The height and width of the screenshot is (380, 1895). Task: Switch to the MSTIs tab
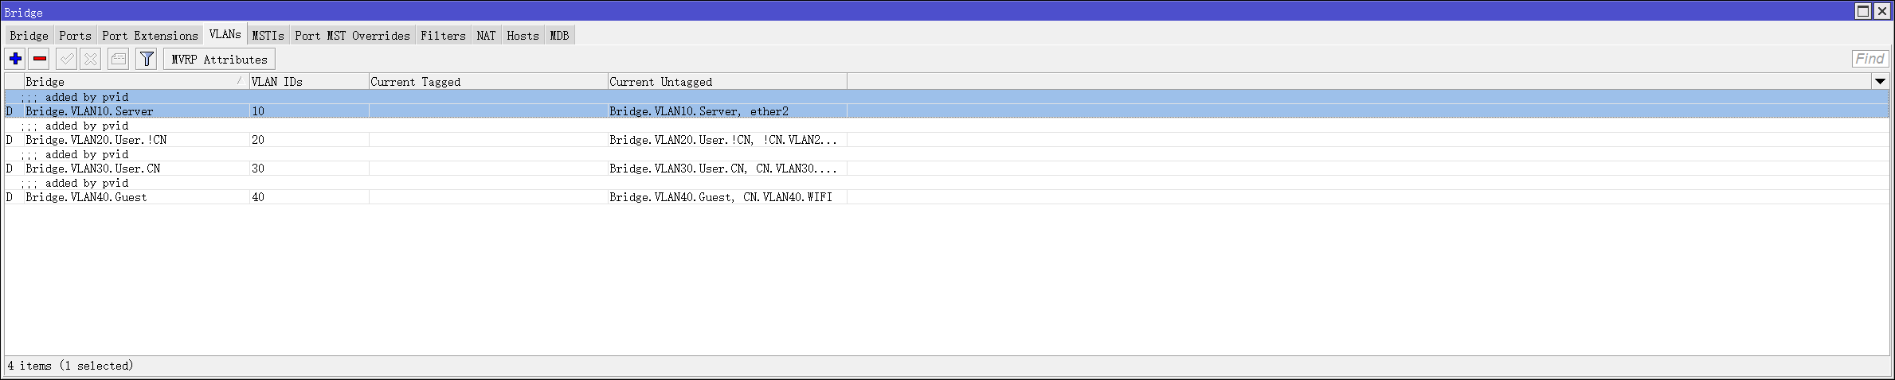coord(268,36)
